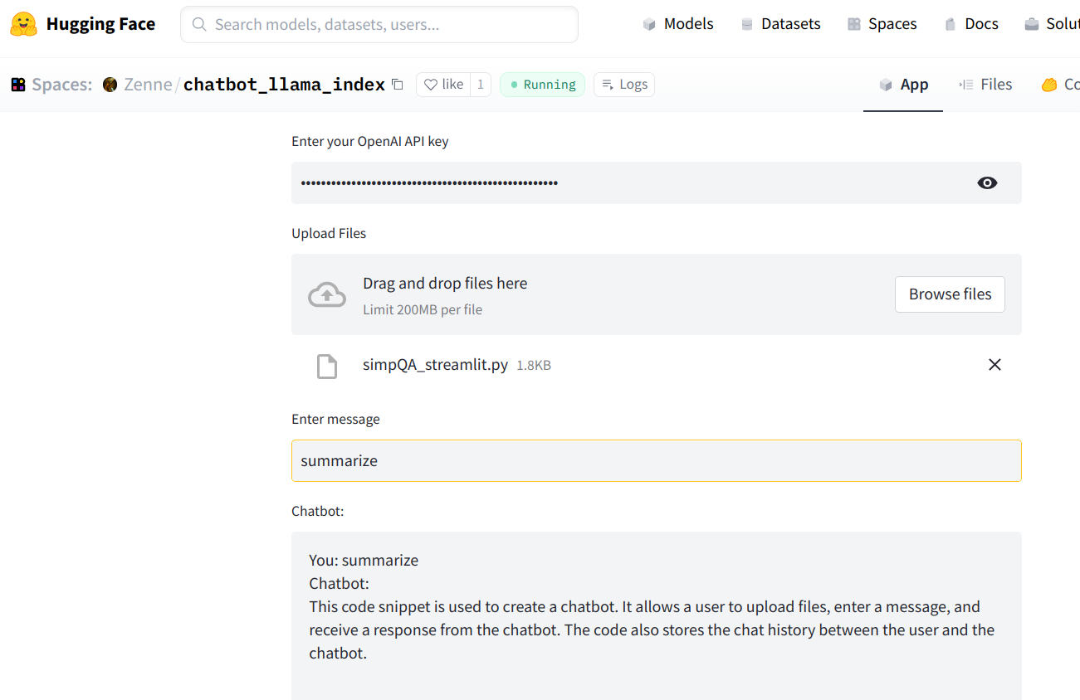1080x700 pixels.
Task: Open the Hugging Face home link text
Action: pyautogui.click(x=100, y=24)
